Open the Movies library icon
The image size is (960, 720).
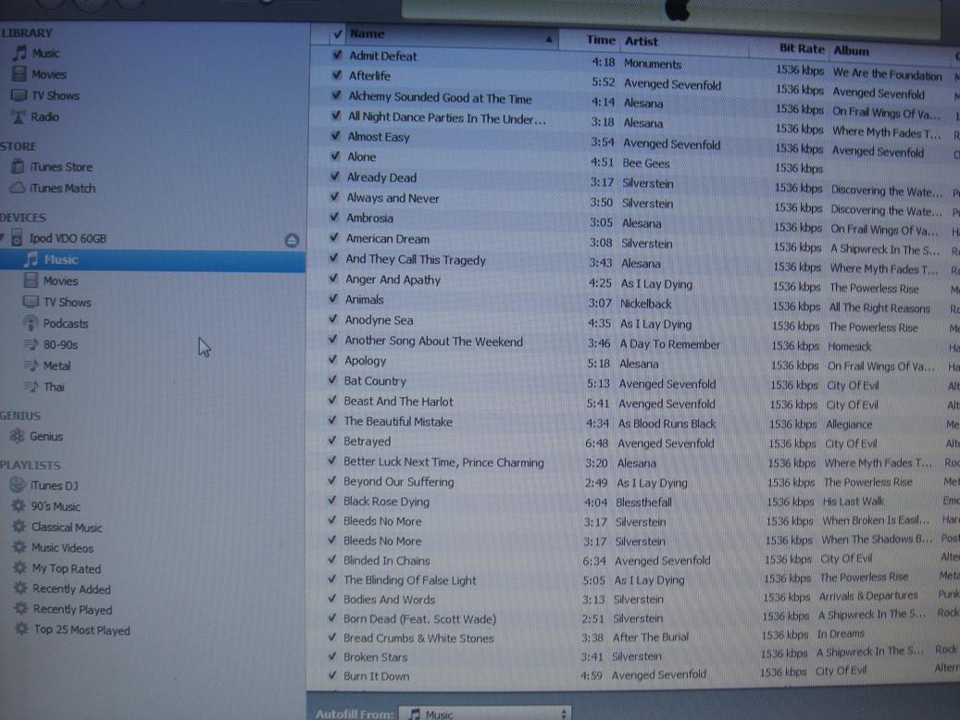[19, 75]
